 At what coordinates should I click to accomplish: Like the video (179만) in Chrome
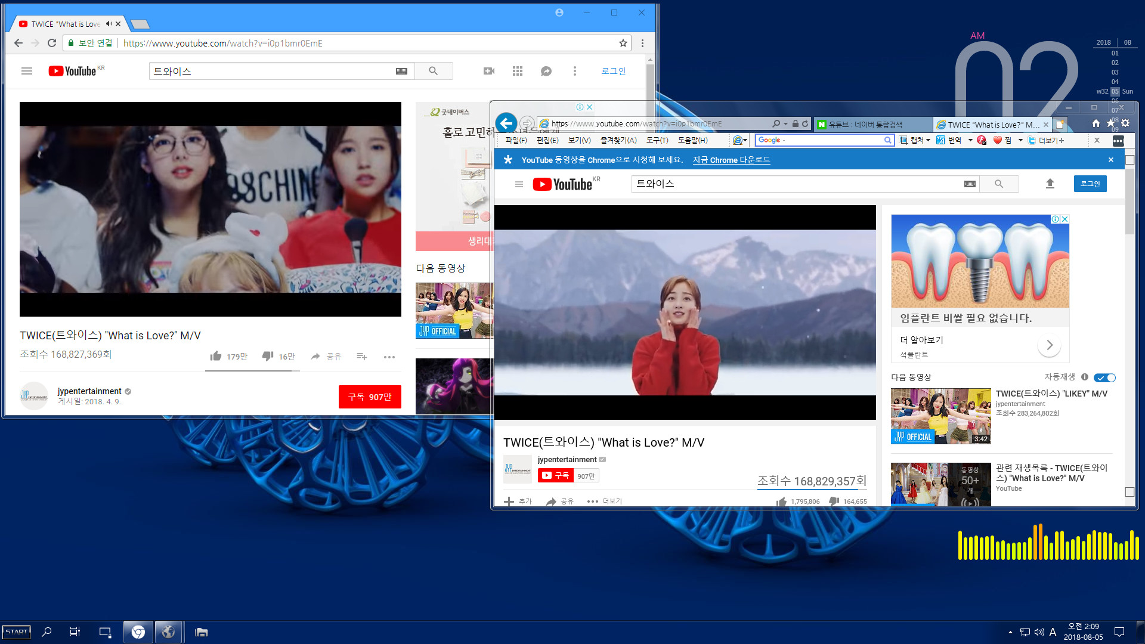tap(228, 357)
